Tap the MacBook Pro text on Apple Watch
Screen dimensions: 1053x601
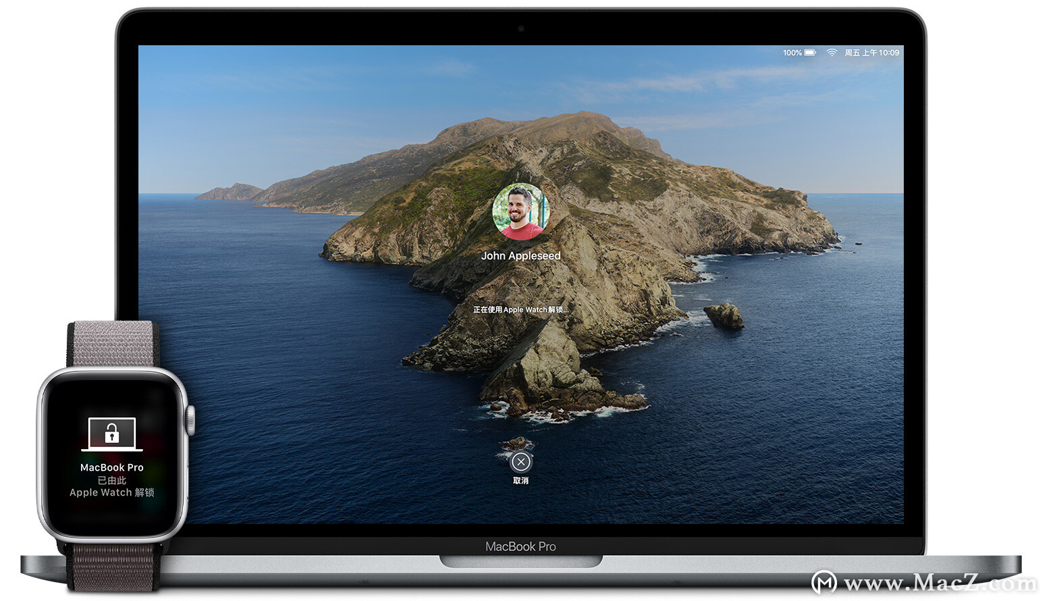coord(112,467)
